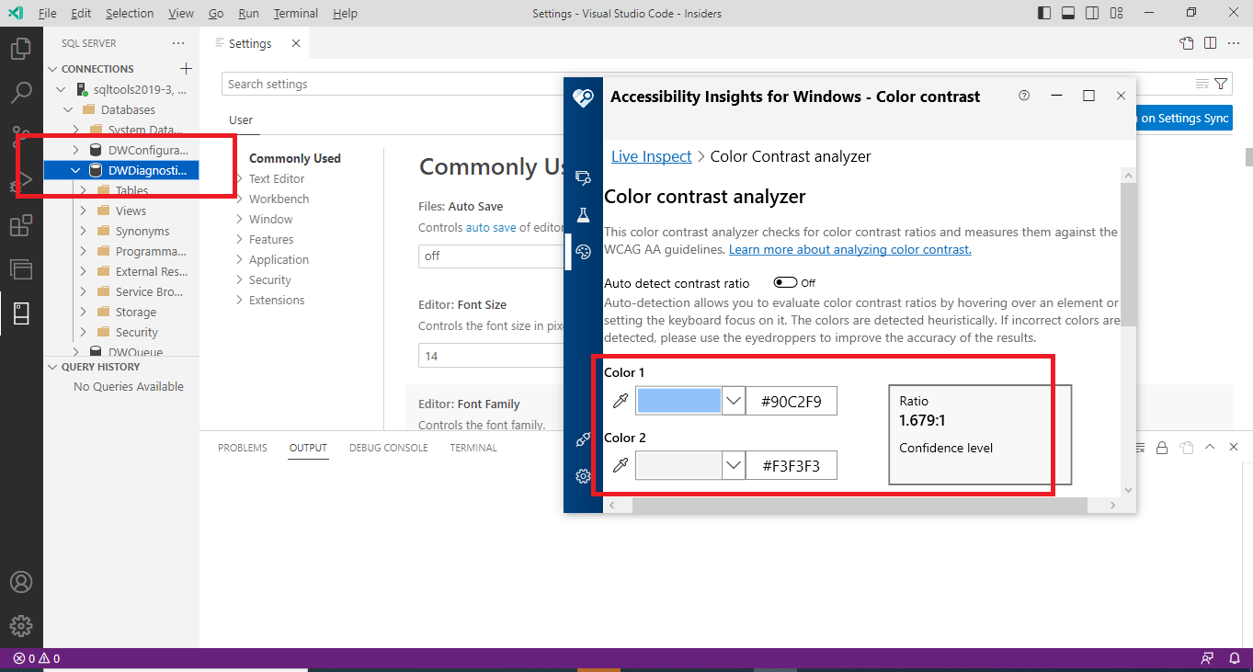Click the connection plug icon in Accessibility Insights
Image resolution: width=1253 pixels, height=672 pixels.
tap(583, 439)
